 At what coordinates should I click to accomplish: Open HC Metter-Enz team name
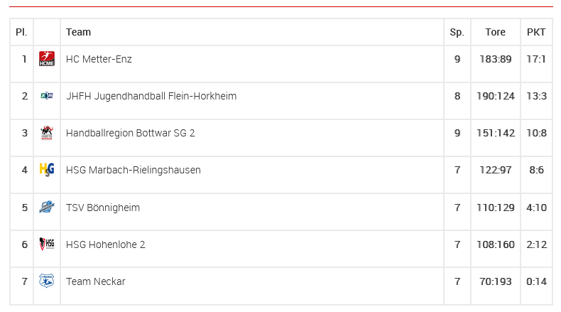click(x=99, y=59)
